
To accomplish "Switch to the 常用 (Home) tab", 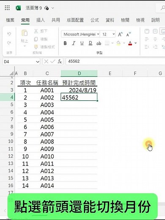I will pyautogui.click(x=25, y=20).
